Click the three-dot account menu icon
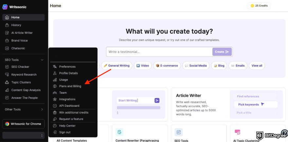Screen dimensions: 288x142 [x=42, y=135]
